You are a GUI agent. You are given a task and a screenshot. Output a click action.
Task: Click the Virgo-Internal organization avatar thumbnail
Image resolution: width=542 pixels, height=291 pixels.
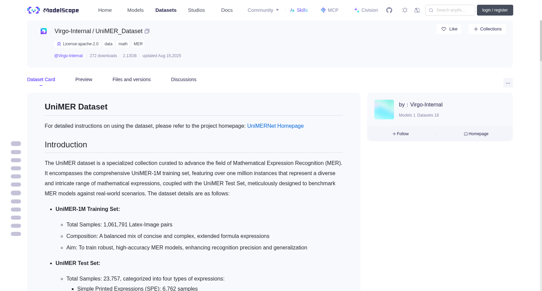(x=384, y=110)
